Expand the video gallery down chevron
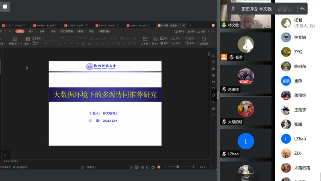 point(247,177)
